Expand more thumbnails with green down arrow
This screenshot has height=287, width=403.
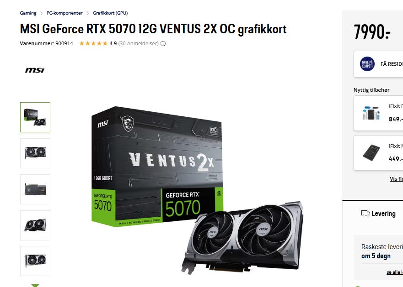pyautogui.click(x=35, y=285)
